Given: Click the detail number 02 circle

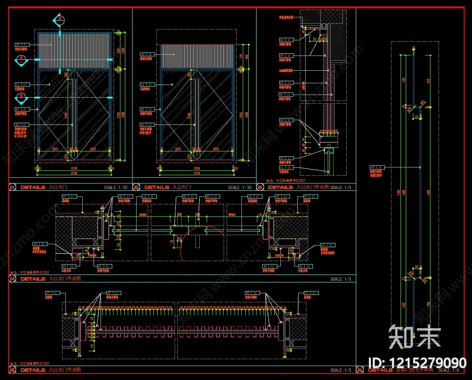Looking at the screenshot, I should tap(136, 187).
